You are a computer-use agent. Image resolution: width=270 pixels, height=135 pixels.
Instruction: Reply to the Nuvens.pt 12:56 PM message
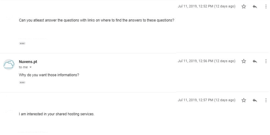click(255, 61)
